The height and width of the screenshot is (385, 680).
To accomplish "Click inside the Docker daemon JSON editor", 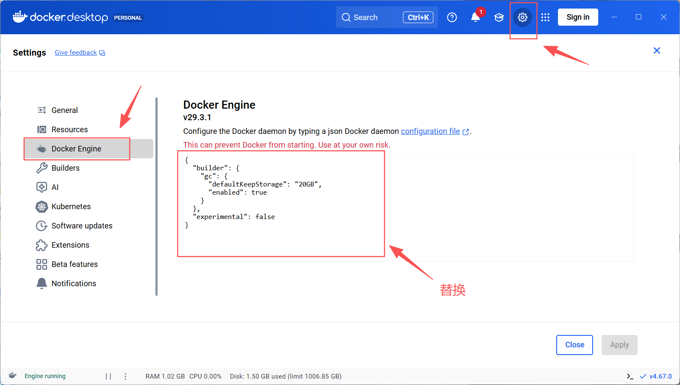I will point(408,208).
